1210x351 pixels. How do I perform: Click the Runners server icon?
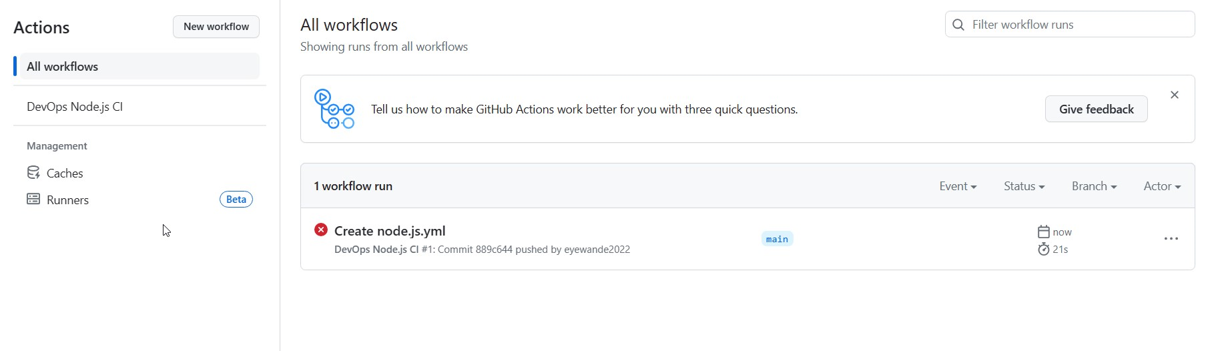(x=33, y=199)
